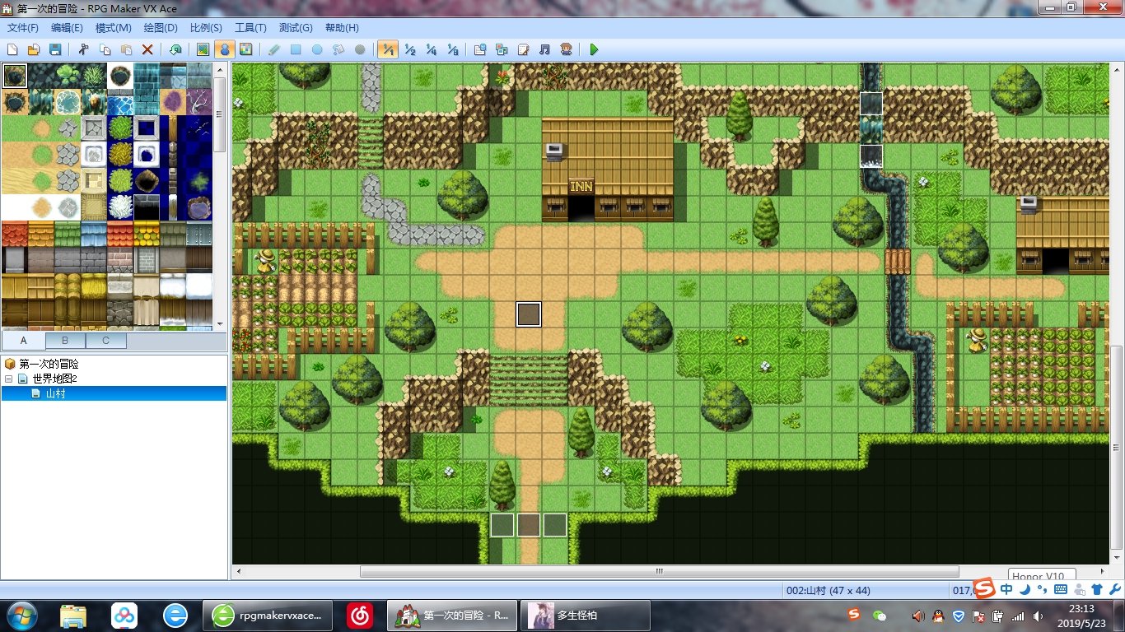The image size is (1125, 632).
Task: Open the Sound Test music note icon
Action: click(544, 49)
